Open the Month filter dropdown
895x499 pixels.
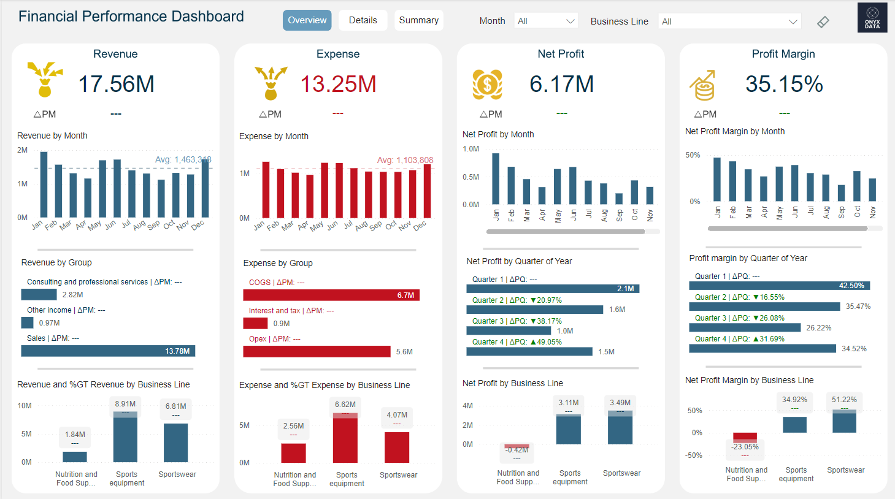[x=546, y=21]
